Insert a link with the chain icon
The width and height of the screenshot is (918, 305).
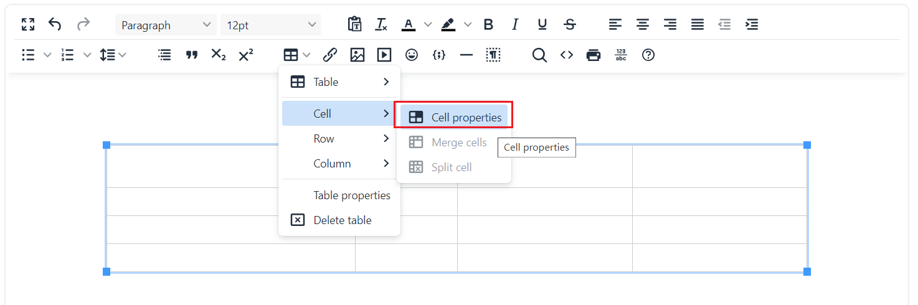330,55
